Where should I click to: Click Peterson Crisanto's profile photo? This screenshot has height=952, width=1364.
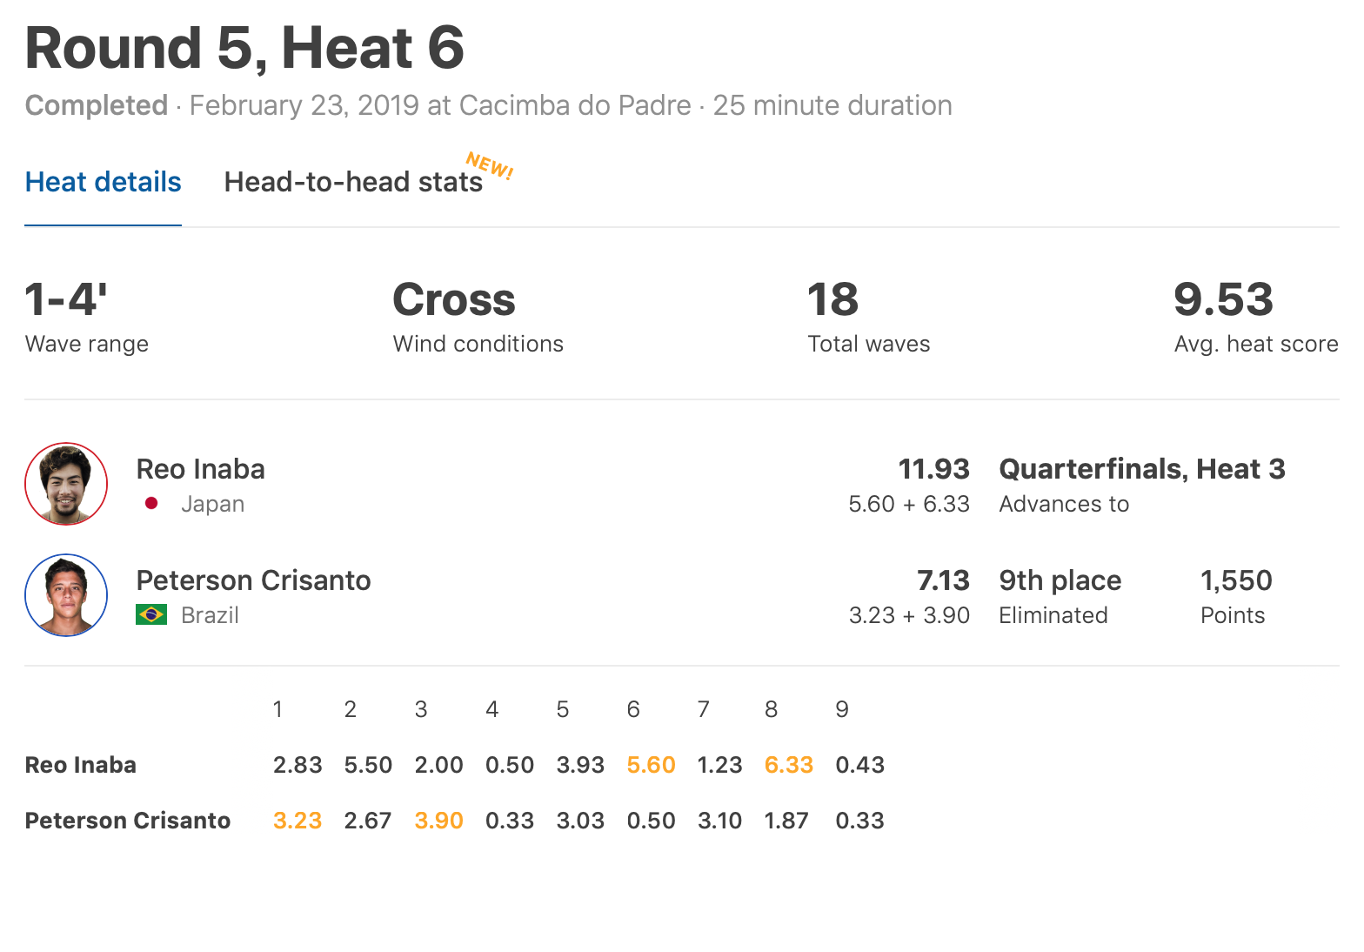point(66,595)
